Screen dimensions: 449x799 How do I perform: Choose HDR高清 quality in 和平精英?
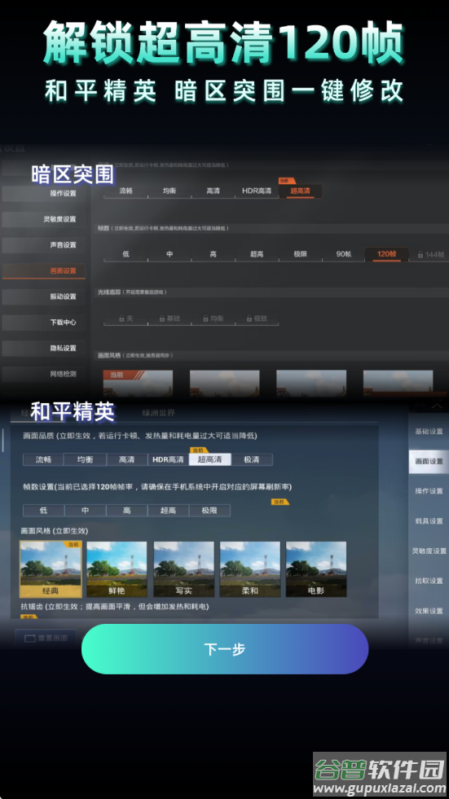click(x=168, y=459)
